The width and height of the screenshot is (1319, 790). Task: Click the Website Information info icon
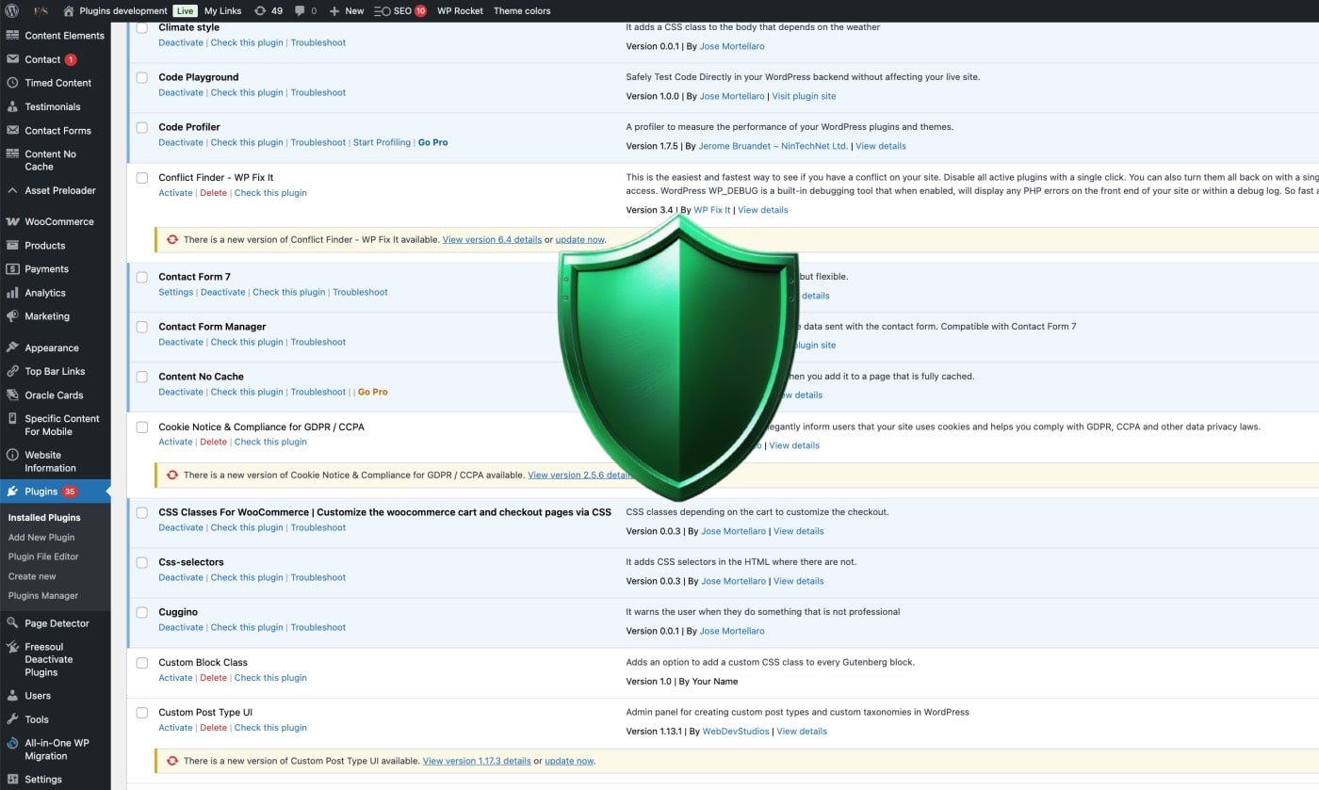coord(12,455)
